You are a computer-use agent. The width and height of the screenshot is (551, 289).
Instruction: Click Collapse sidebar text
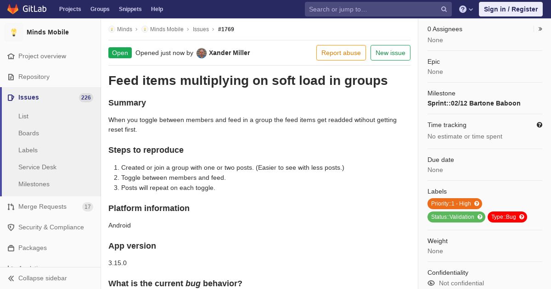pyautogui.click(x=42, y=278)
